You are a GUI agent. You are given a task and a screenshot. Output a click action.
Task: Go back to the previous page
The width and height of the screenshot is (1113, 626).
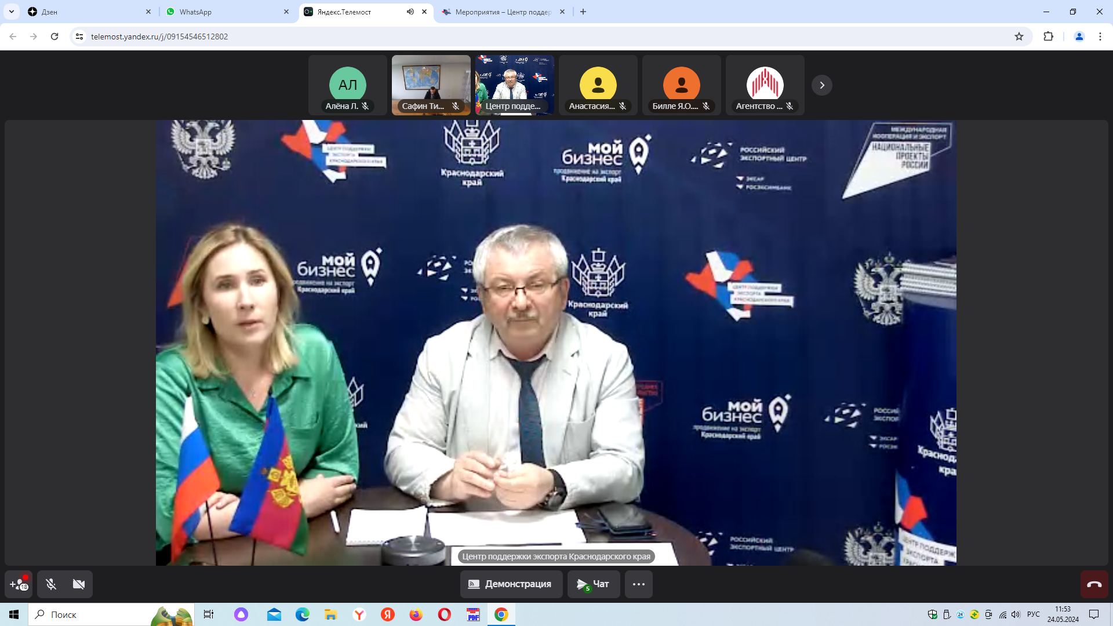coord(13,37)
